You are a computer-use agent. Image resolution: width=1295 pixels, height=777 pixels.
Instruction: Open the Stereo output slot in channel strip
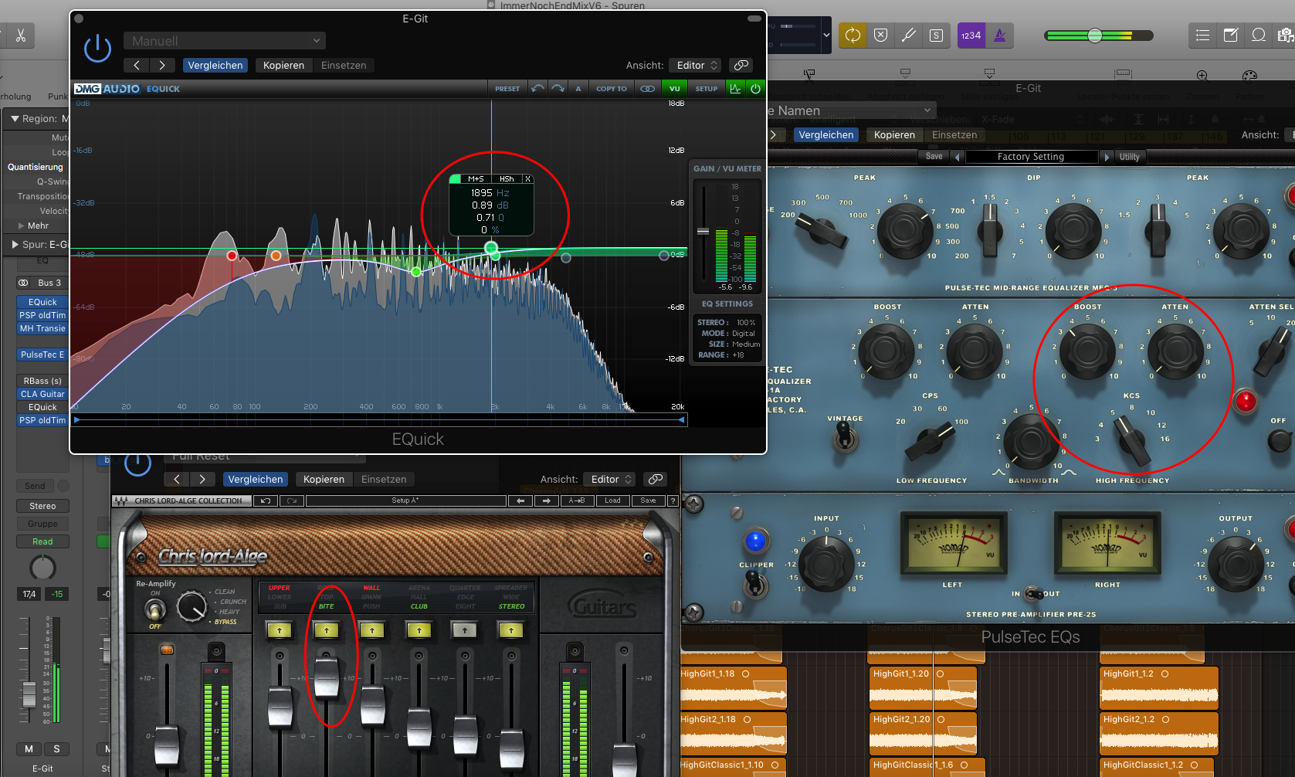coord(42,506)
